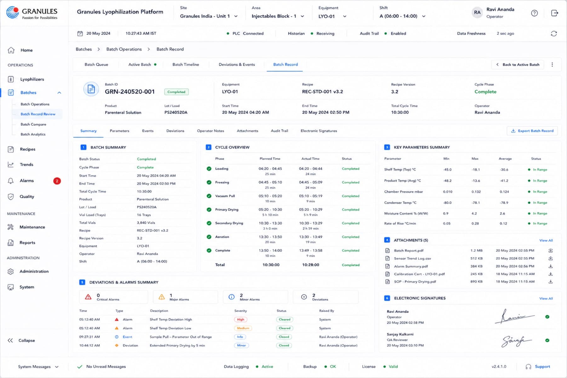
Task: Open the Equipment dropdown LYO-01
Action: [332, 16]
